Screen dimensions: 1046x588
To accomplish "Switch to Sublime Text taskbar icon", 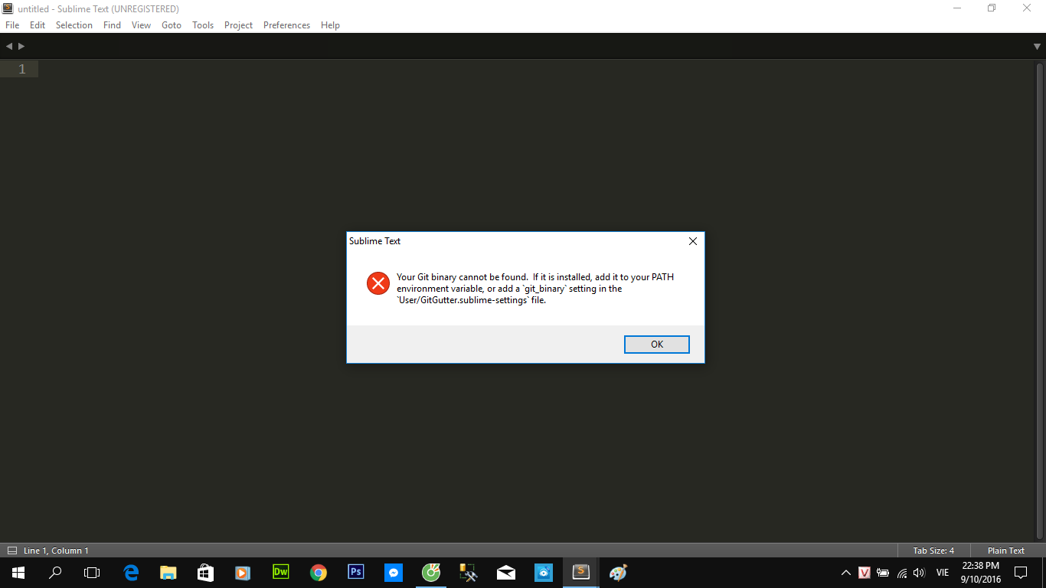I will pyautogui.click(x=581, y=572).
